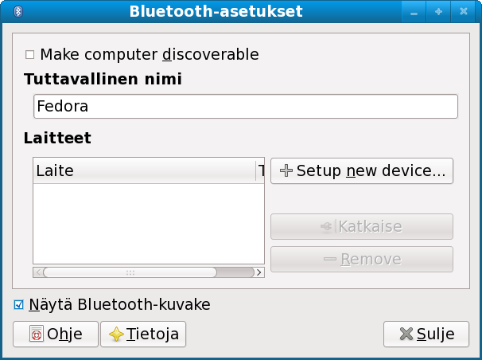The width and height of the screenshot is (482, 360).
Task: Click the disconnect icon beside Katkaise
Action: point(327,227)
